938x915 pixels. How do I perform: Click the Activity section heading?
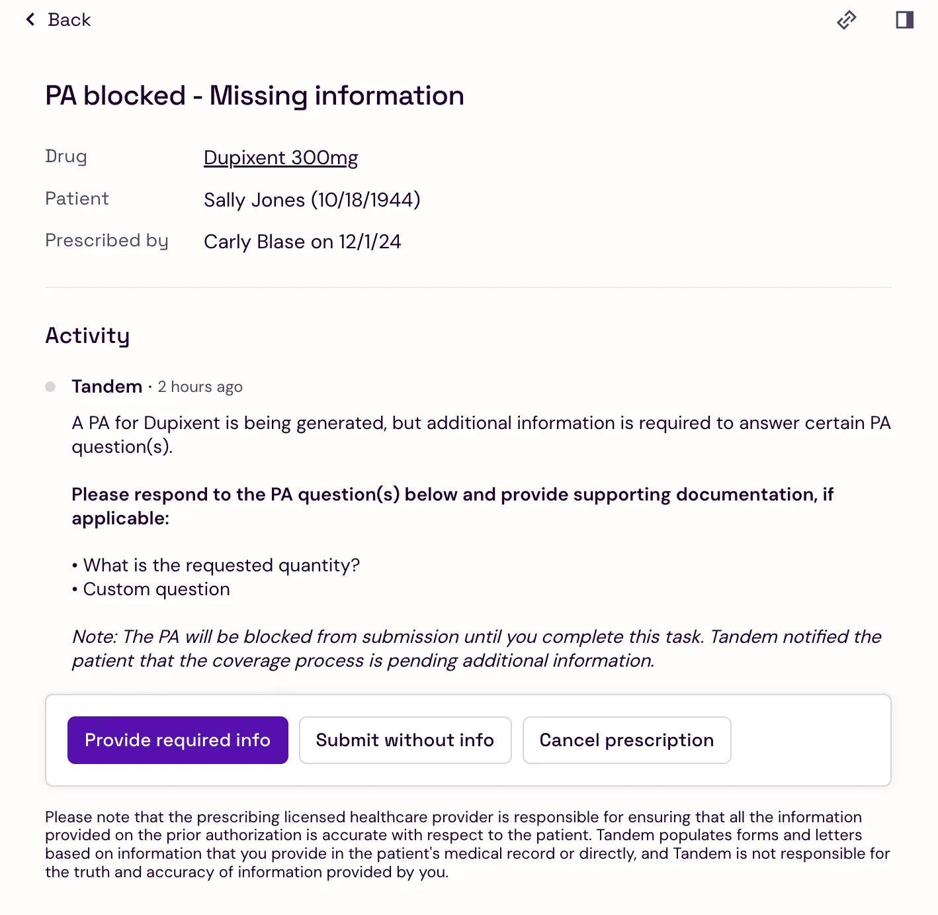(x=87, y=336)
